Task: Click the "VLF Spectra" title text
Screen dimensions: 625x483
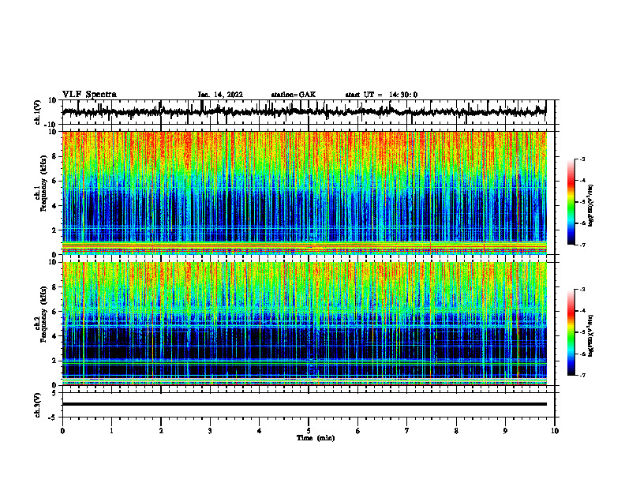Action: [x=89, y=94]
